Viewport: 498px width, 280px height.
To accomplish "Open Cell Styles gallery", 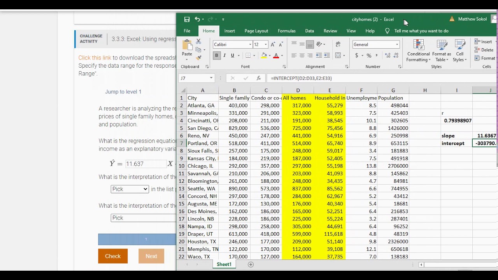I will tap(460, 51).
